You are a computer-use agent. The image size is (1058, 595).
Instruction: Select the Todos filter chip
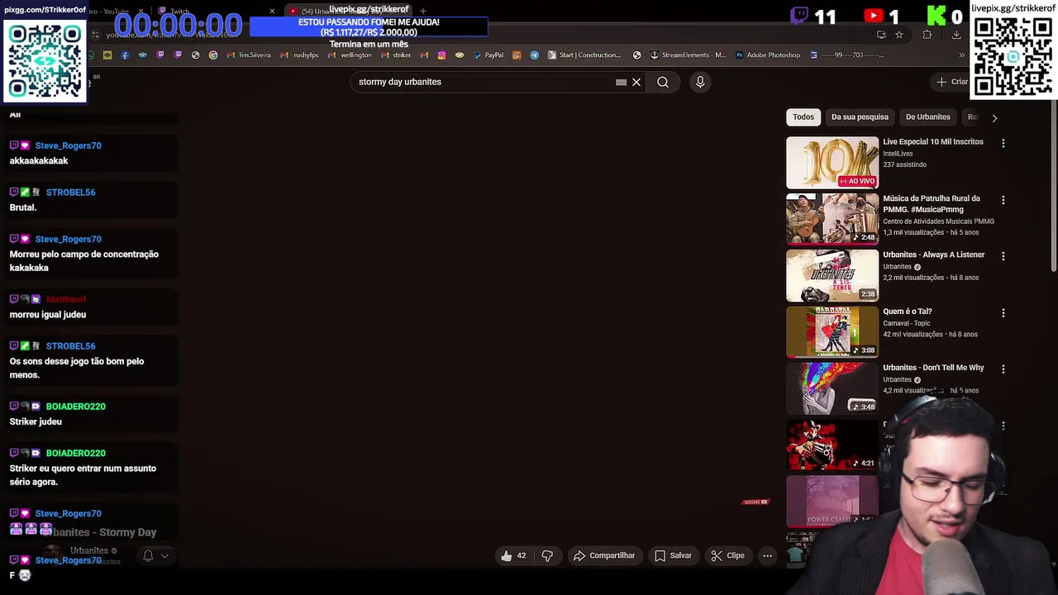tap(803, 117)
